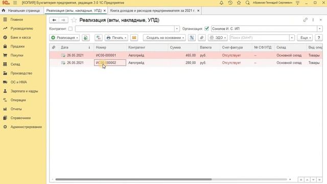Viewport: 327px width, 184px height.
Task: Close Книга доходов и расходов tab
Action: click(198, 10)
